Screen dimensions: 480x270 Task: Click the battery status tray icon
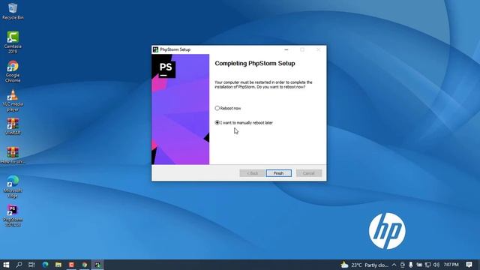tap(419, 265)
